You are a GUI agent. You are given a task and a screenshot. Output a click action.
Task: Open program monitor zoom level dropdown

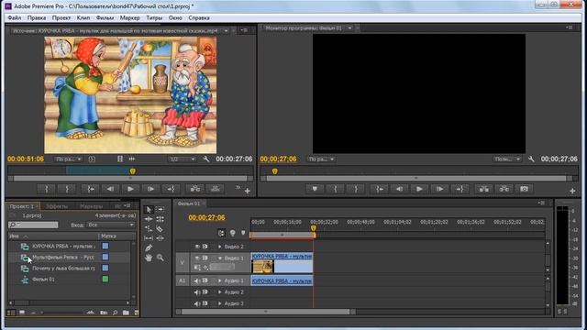pos(321,159)
